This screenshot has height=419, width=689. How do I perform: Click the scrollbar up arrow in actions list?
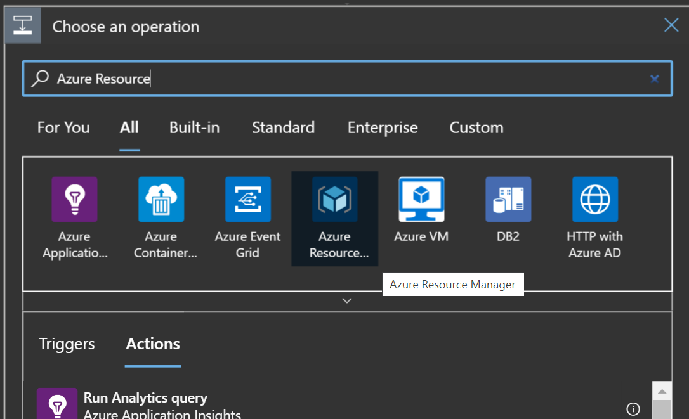[x=662, y=390]
